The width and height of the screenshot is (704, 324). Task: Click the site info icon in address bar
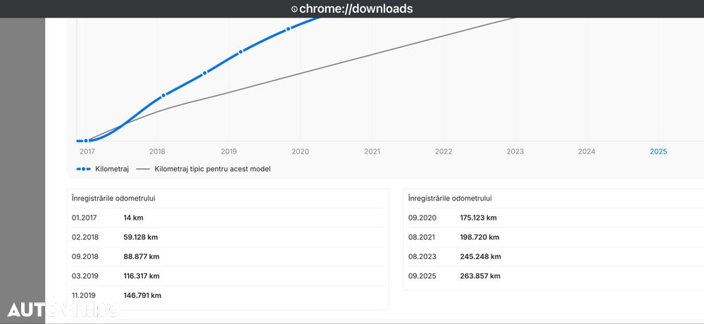point(294,9)
